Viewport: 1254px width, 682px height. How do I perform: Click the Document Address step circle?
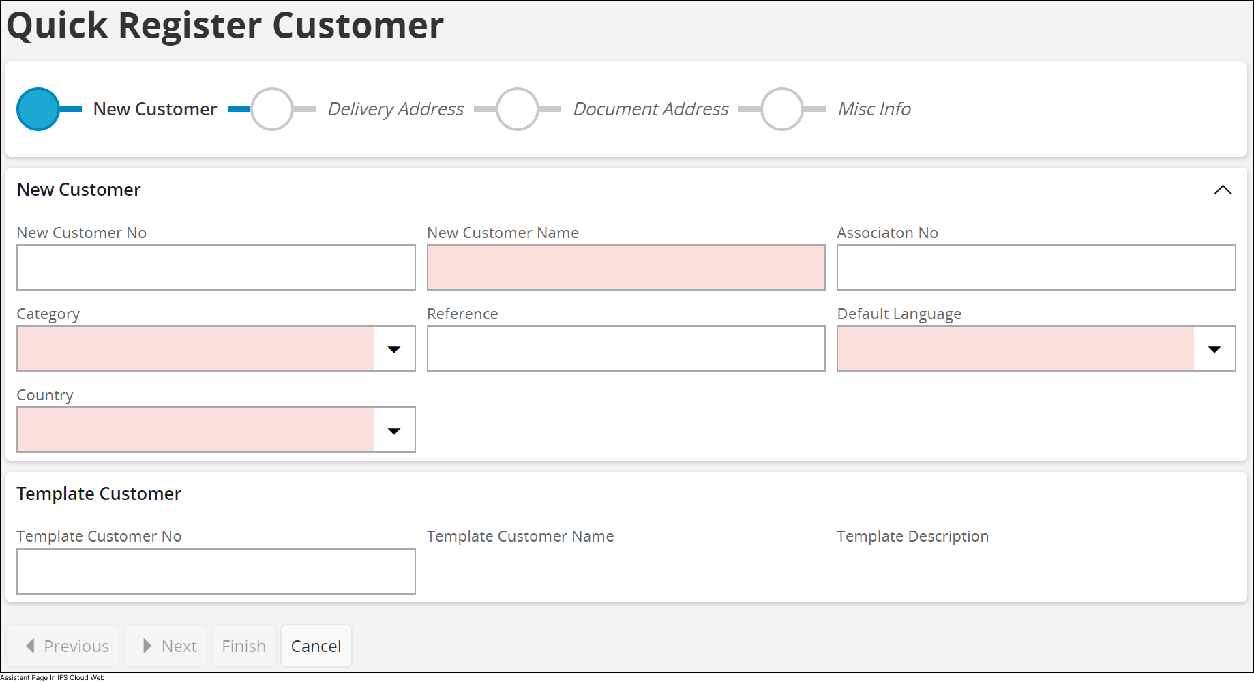click(x=516, y=109)
